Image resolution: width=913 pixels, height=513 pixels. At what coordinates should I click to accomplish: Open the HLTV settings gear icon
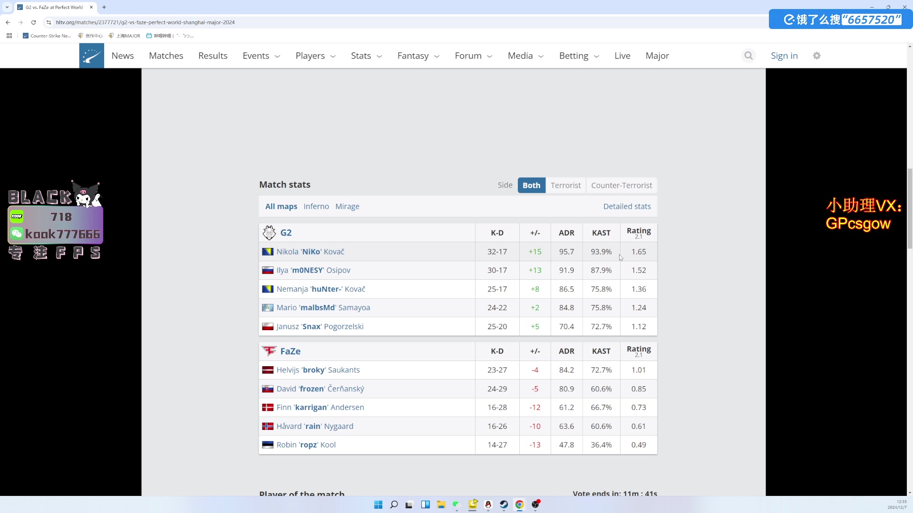point(817,56)
